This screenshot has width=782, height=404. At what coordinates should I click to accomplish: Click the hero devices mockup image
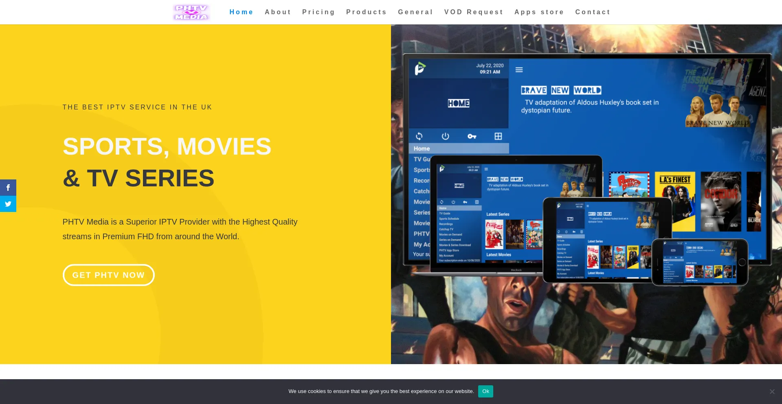586,169
